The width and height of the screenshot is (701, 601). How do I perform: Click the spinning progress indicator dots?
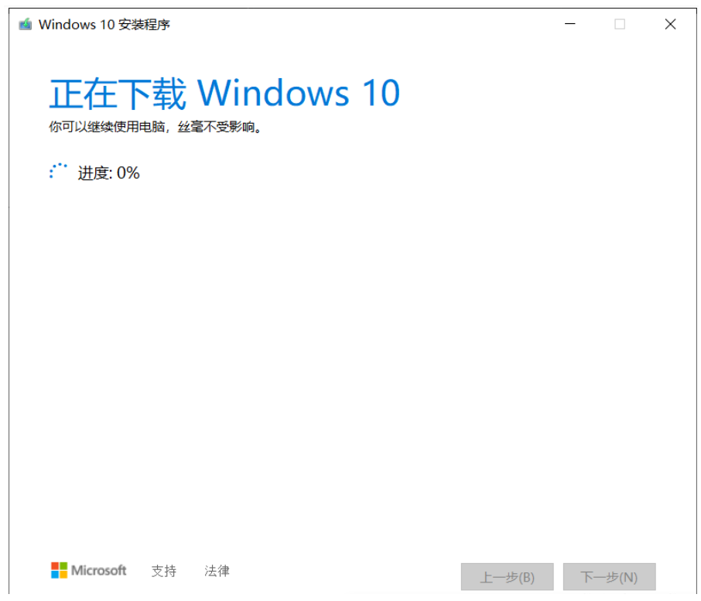click(x=58, y=172)
